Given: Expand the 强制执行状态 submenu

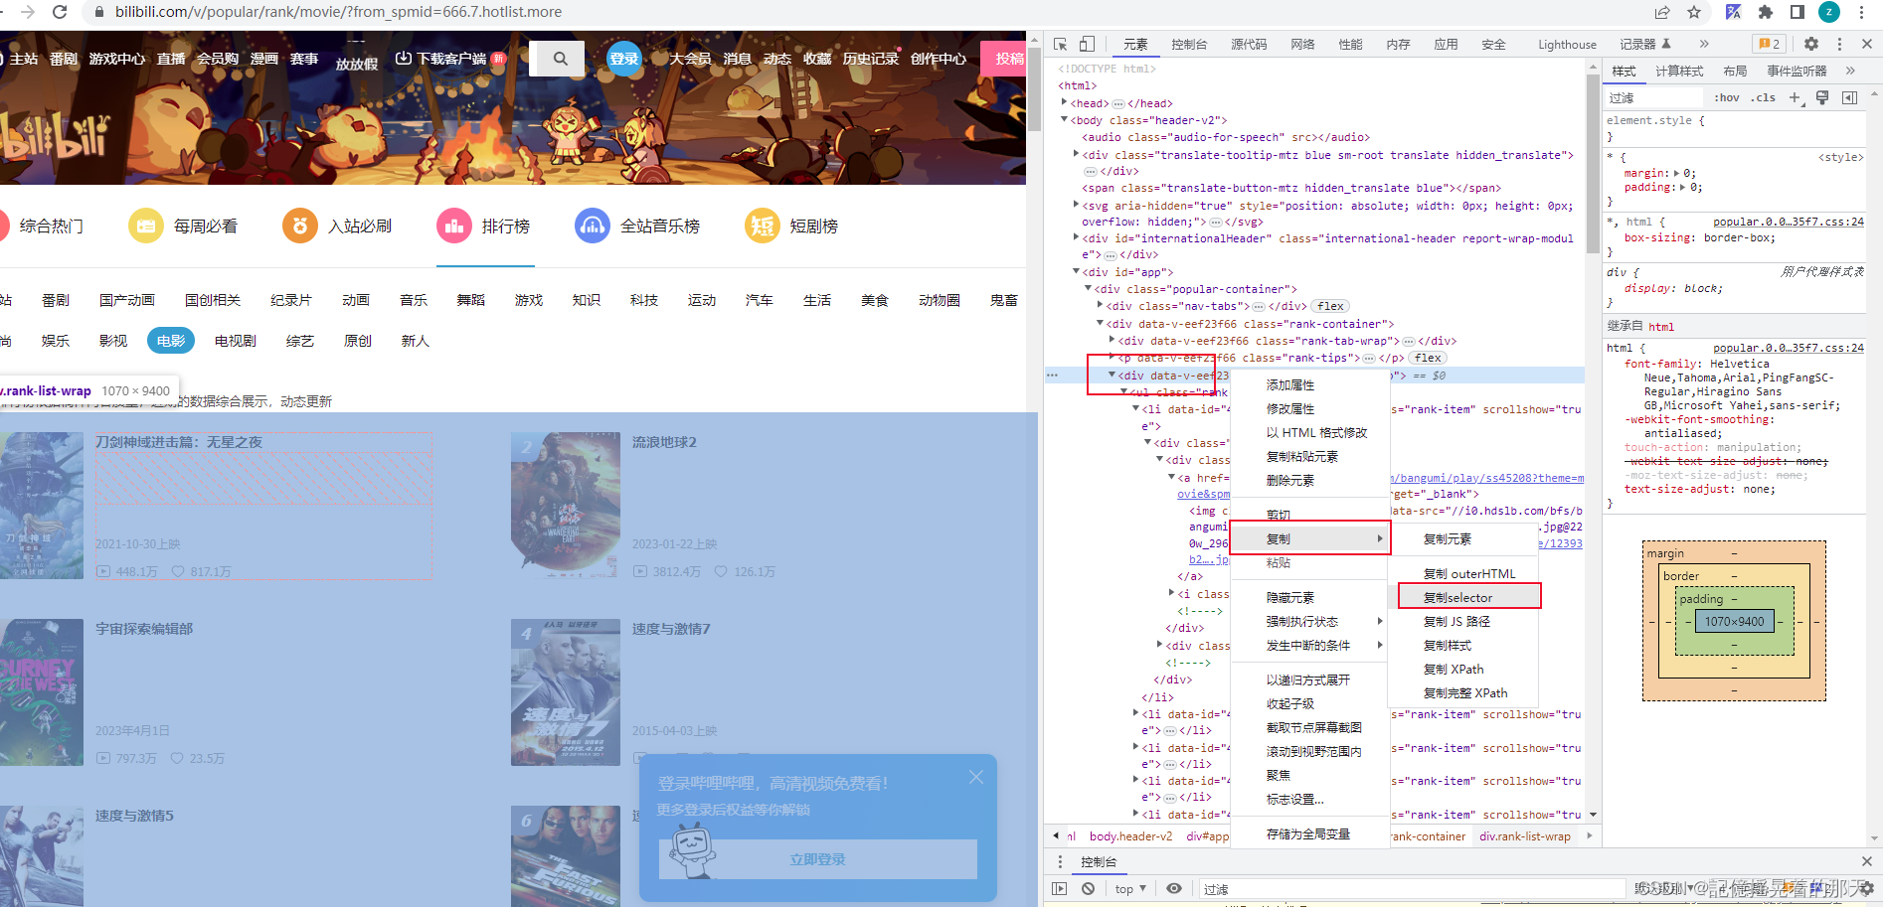Looking at the screenshot, I should tap(1309, 621).
